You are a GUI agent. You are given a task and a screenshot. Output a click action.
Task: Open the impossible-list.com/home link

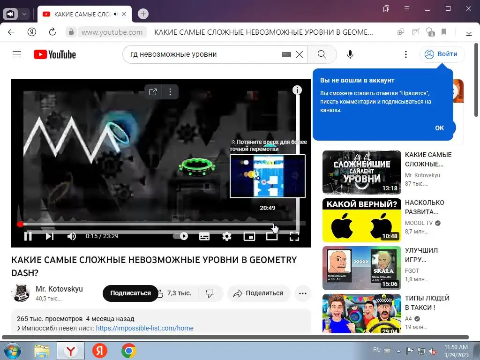point(144,328)
